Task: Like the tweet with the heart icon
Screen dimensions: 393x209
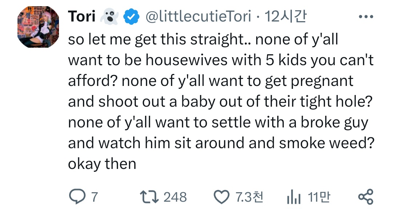Action: 221,197
